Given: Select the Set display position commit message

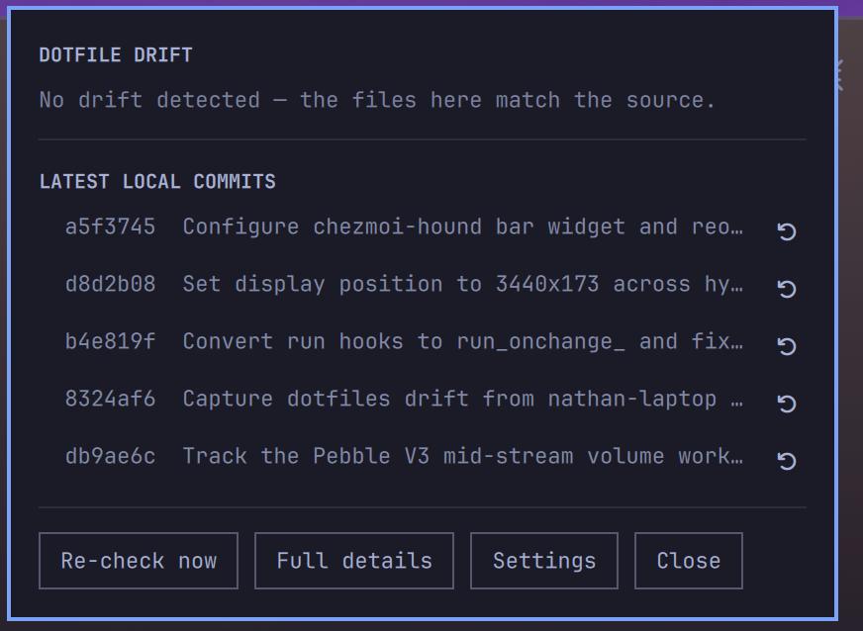Looking at the screenshot, I should point(463,285).
